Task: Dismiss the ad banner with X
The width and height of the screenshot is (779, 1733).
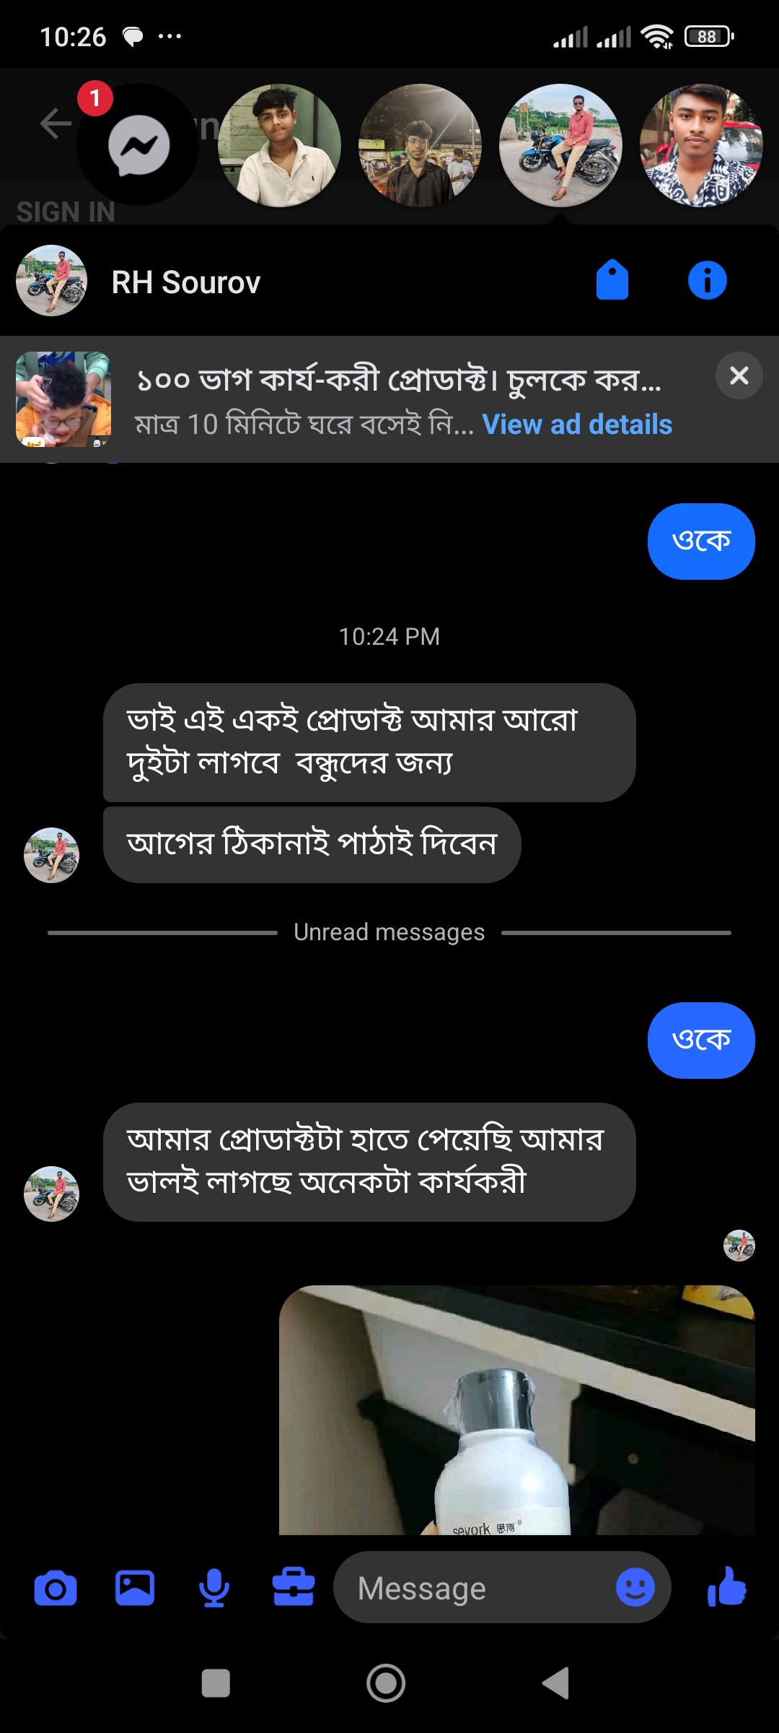Action: pyautogui.click(x=739, y=375)
